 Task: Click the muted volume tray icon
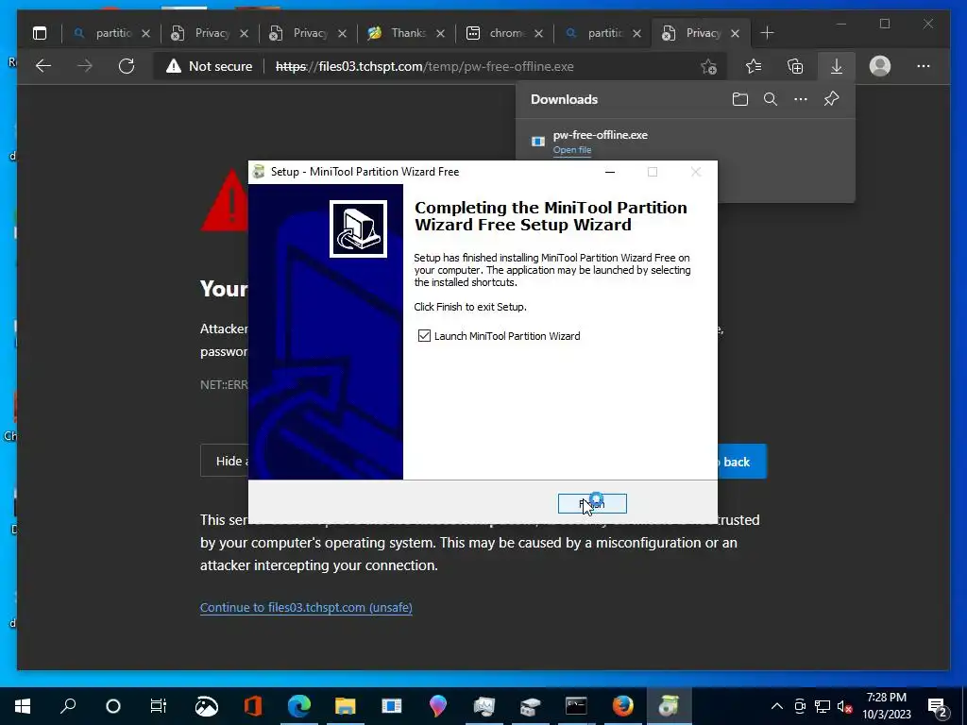pyautogui.click(x=845, y=706)
